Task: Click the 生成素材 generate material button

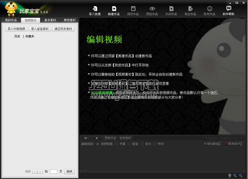Action: (125, 138)
